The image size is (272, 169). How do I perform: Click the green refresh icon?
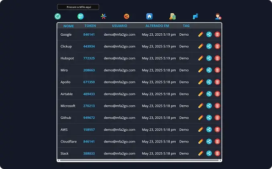(x=58, y=16)
